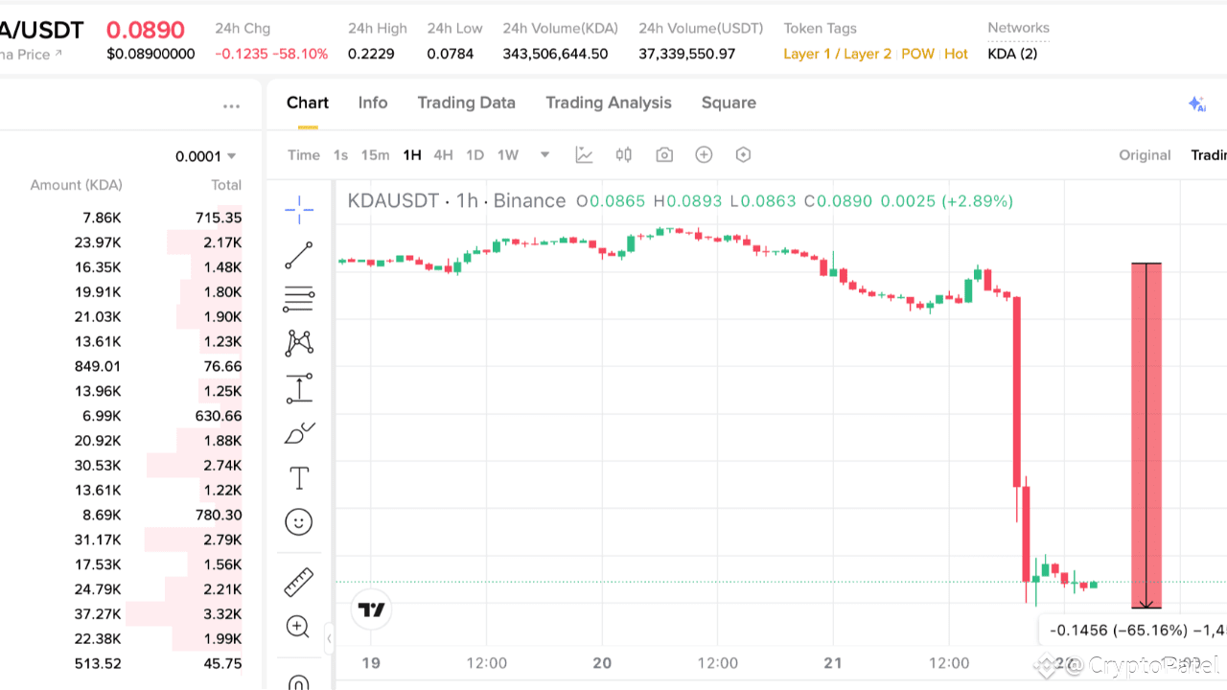Switch to the Chart tab
The image size is (1227, 690).
coord(308,103)
